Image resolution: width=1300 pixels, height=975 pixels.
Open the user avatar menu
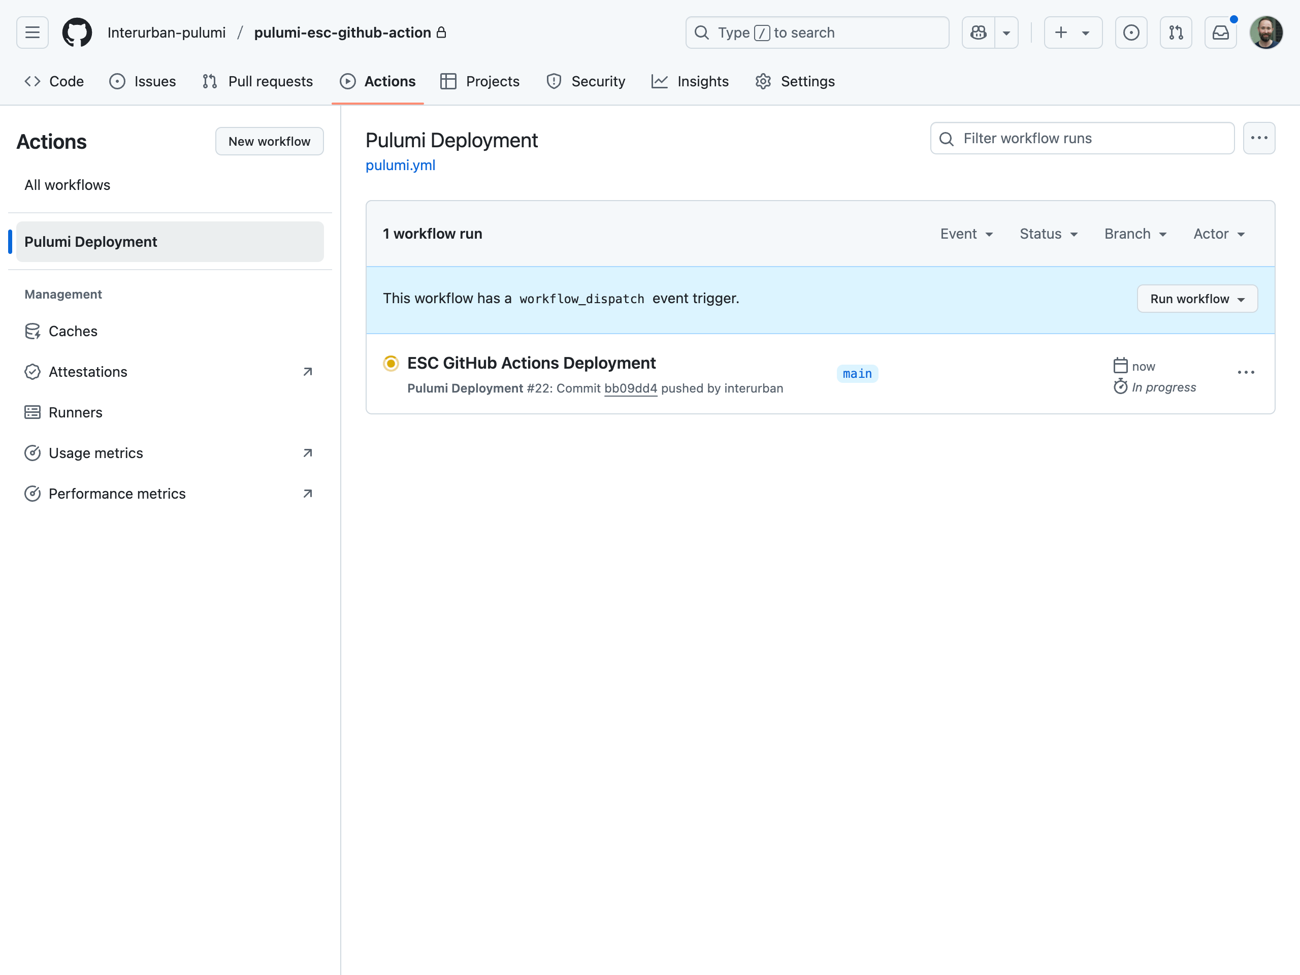pos(1266,32)
